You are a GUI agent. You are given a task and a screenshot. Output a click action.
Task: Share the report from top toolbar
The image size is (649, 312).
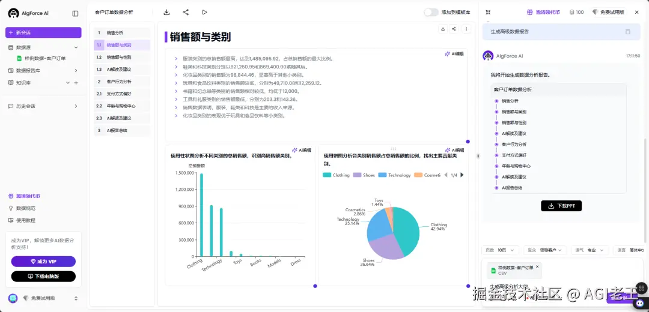[186, 13]
